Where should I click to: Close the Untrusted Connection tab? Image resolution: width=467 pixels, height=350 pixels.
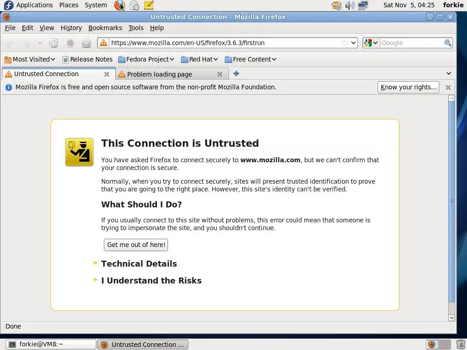coord(107,74)
